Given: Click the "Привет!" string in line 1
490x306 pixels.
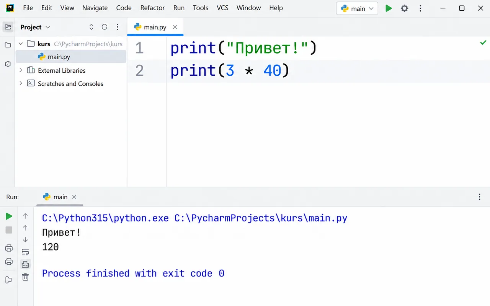Looking at the screenshot, I should (x=268, y=48).
